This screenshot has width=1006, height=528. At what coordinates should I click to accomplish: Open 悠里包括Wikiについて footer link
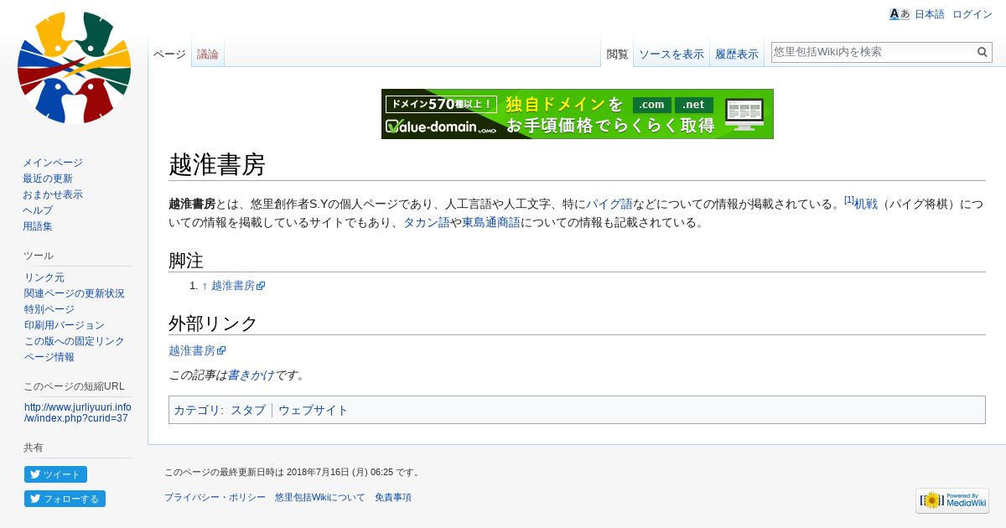click(x=320, y=497)
